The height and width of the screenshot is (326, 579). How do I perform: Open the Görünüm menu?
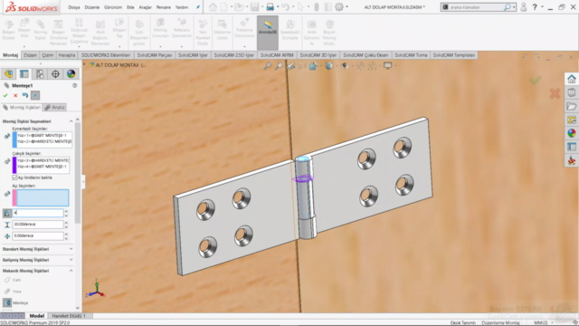113,7
